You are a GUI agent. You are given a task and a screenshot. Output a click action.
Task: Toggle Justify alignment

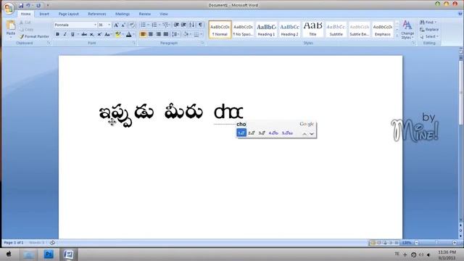tap(166, 34)
